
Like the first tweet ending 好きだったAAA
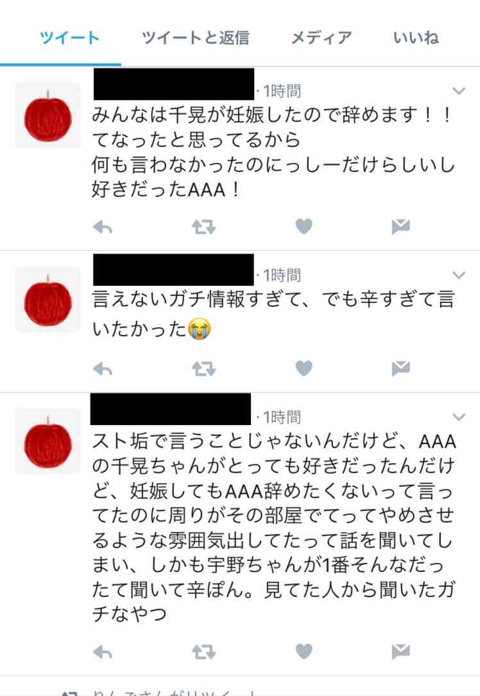[x=304, y=227]
